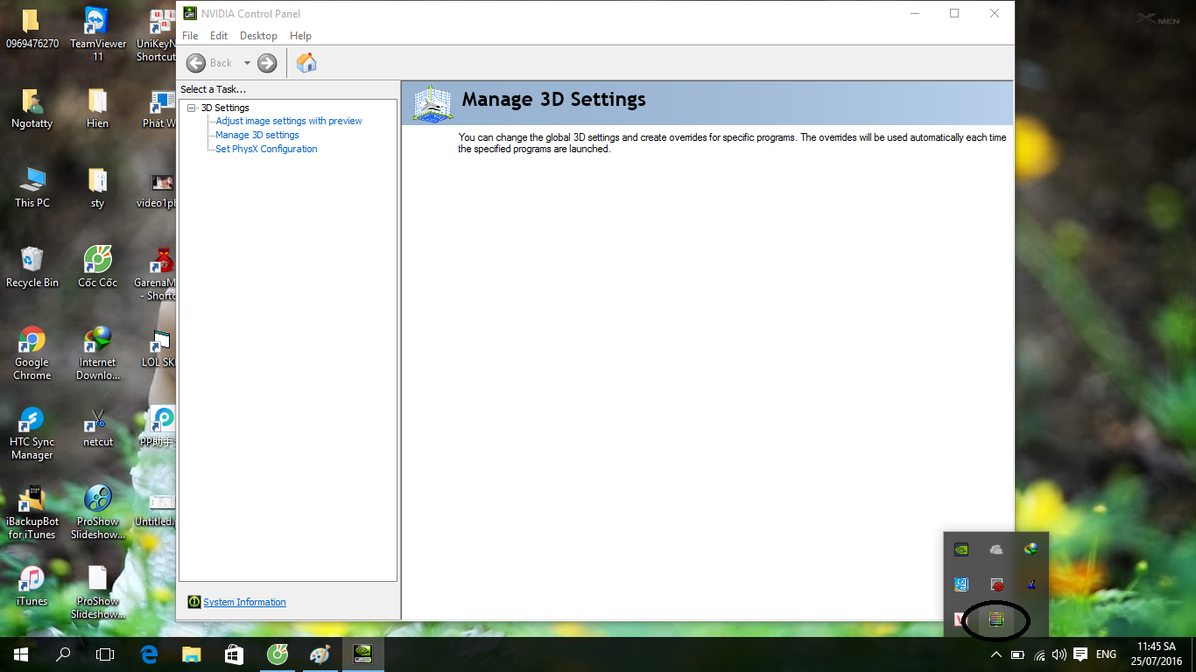Viewport: 1196px width, 672px height.
Task: Open the clock showing 11:45 SA
Action: click(1157, 654)
